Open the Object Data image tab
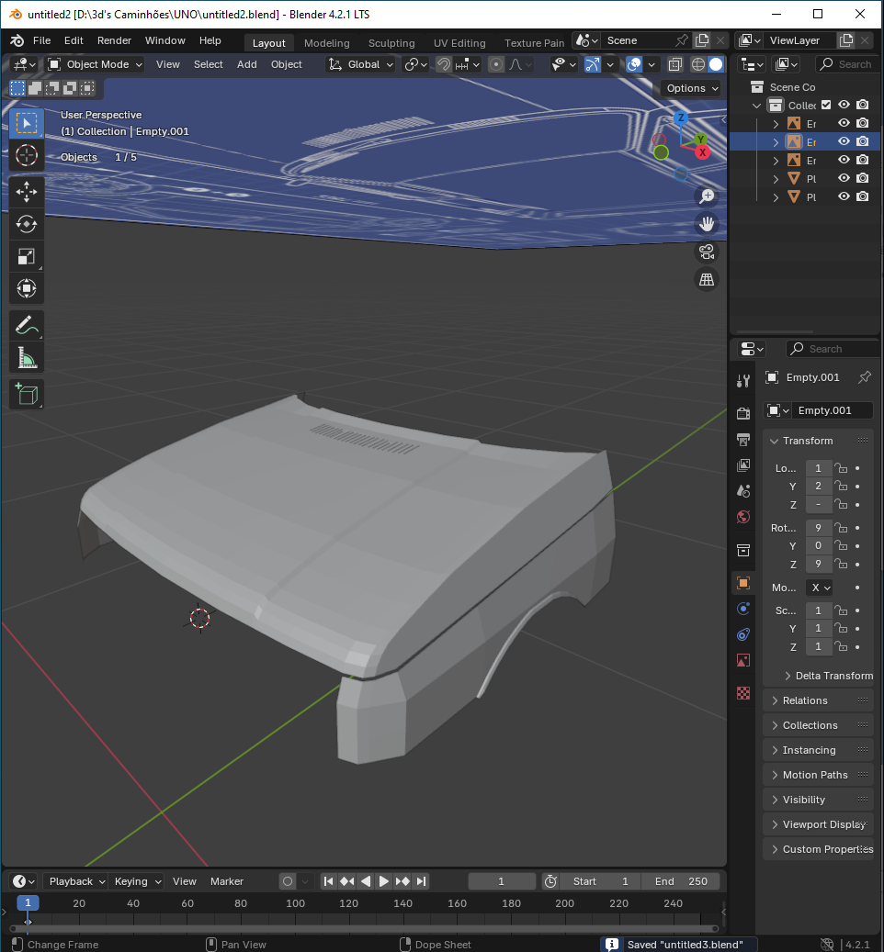The height and width of the screenshot is (952, 884). [743, 661]
